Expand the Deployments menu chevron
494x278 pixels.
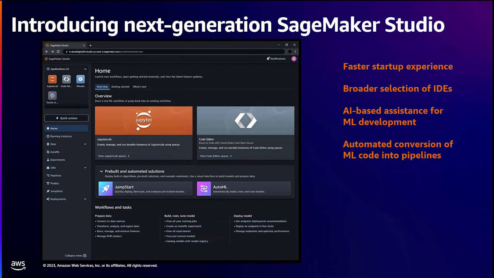click(85, 199)
